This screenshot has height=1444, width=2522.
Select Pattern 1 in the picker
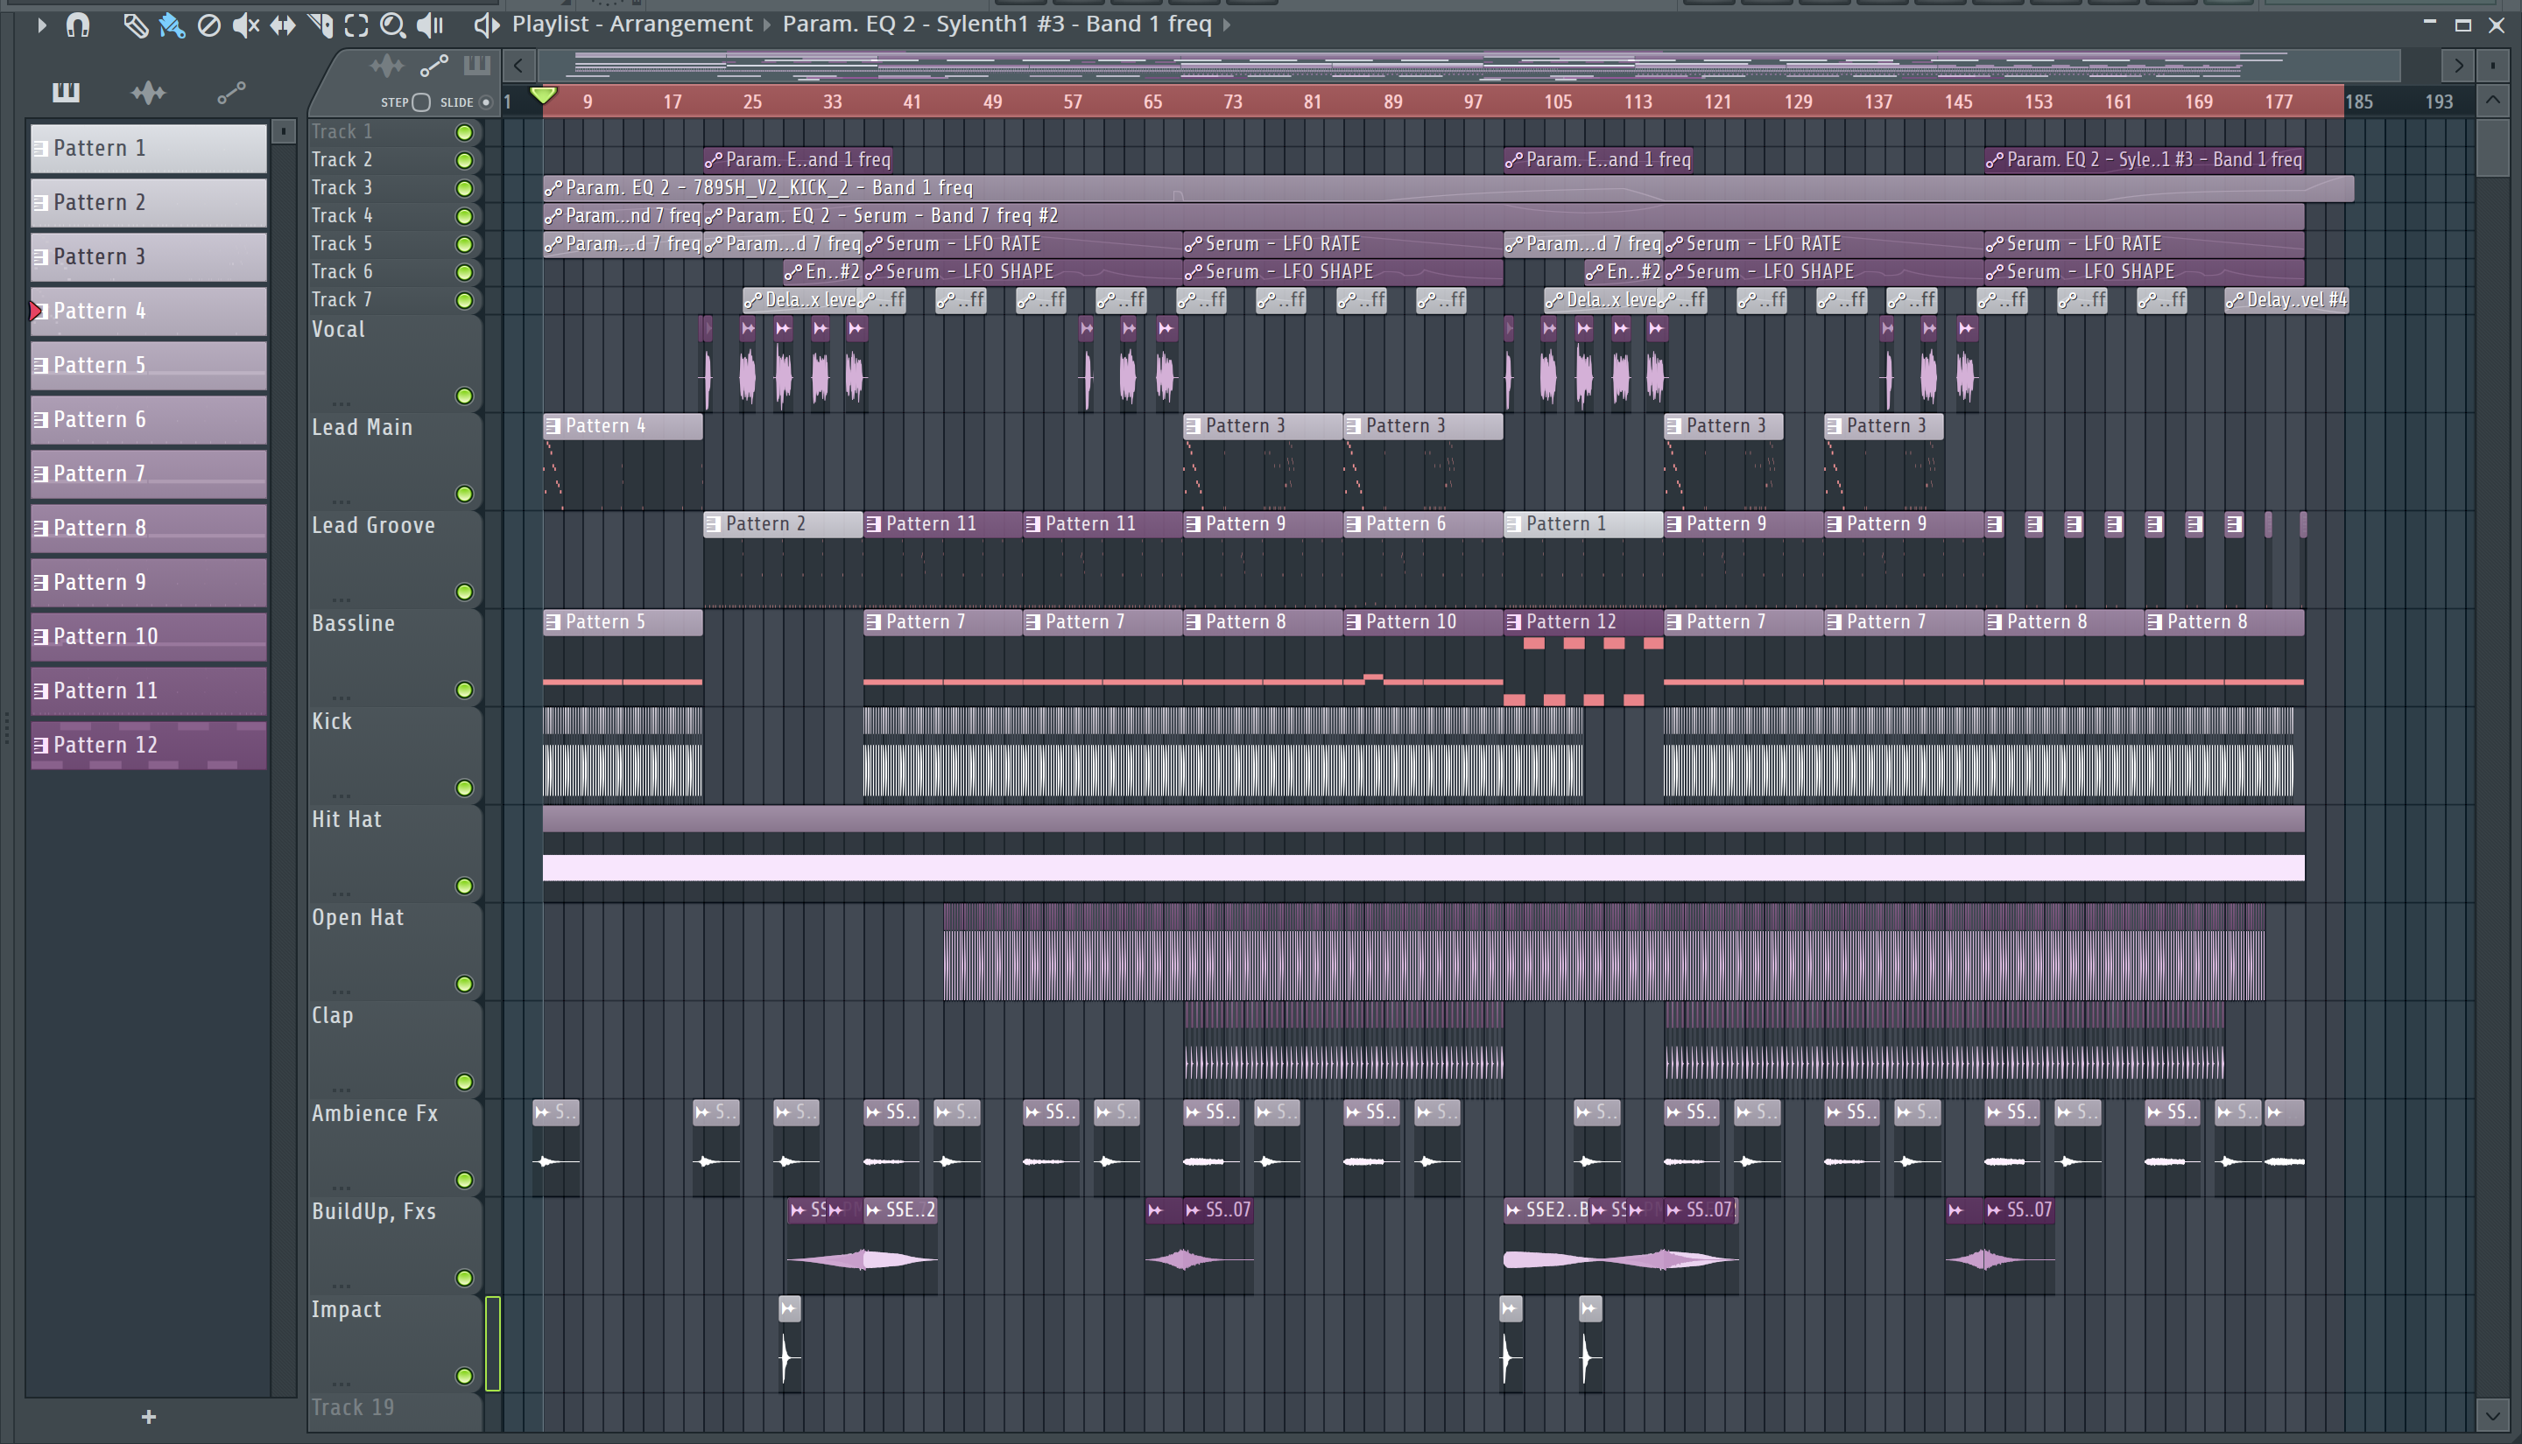[x=149, y=148]
